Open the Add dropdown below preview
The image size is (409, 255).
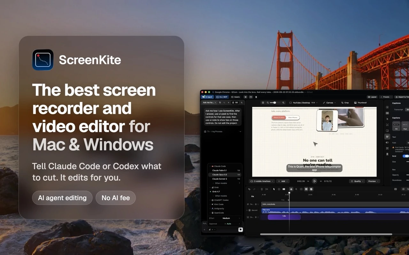click(283, 181)
